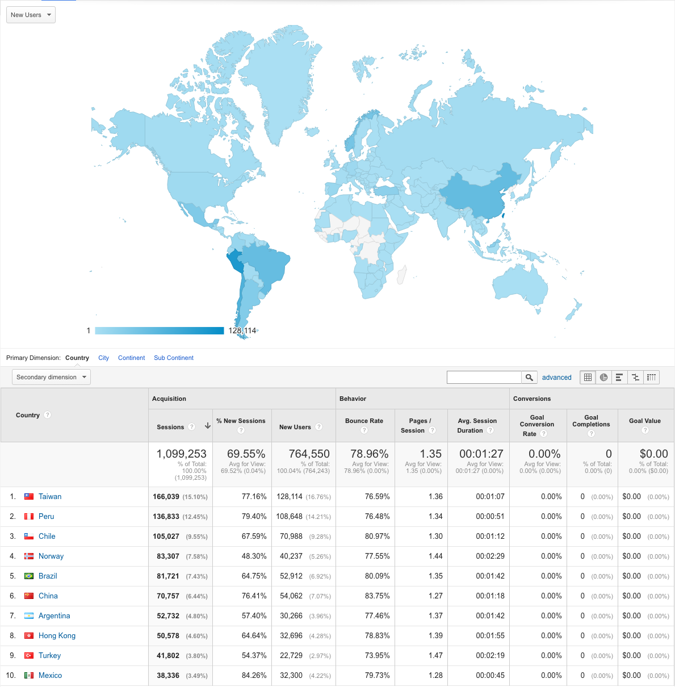The image size is (675, 687).
Task: Select the City primary dimension
Action: click(103, 358)
